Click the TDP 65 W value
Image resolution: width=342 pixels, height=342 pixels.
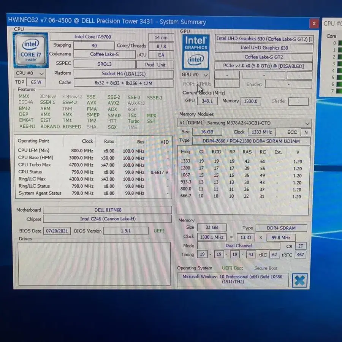pyautogui.click(x=36, y=82)
